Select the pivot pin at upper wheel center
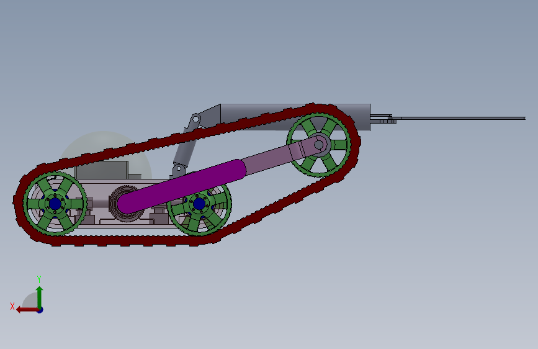The height and width of the screenshot is (349, 538). [x=319, y=145]
